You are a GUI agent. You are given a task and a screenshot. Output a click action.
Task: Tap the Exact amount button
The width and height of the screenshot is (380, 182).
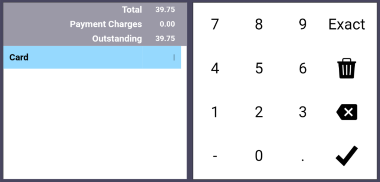(x=347, y=24)
